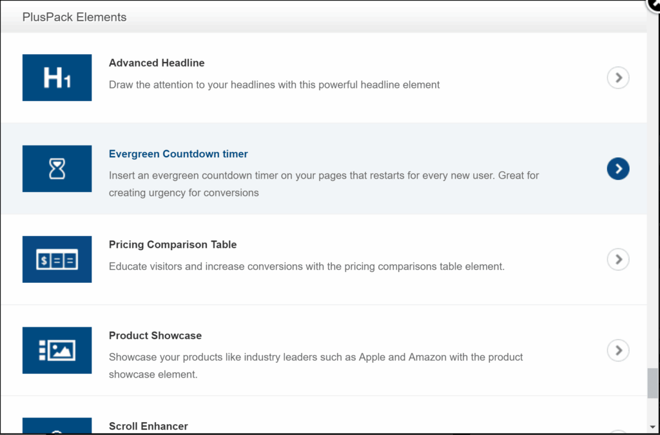Select the Scroll Enhancer title
Image resolution: width=660 pixels, height=435 pixels.
pyautogui.click(x=148, y=426)
